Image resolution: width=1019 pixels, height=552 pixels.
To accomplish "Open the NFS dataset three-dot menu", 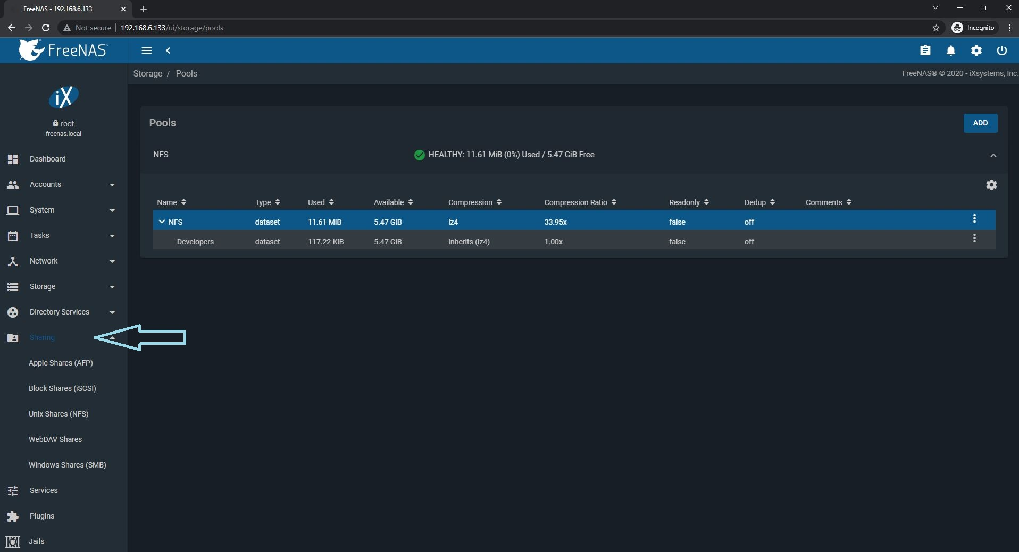I will coord(974,218).
